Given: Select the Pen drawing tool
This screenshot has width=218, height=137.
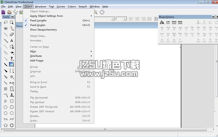Looking at the screenshot, I should click(x=12, y=47).
